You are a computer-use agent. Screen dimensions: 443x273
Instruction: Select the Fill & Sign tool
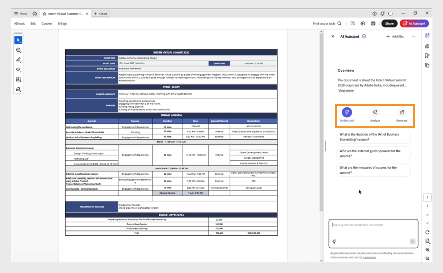tap(18, 89)
